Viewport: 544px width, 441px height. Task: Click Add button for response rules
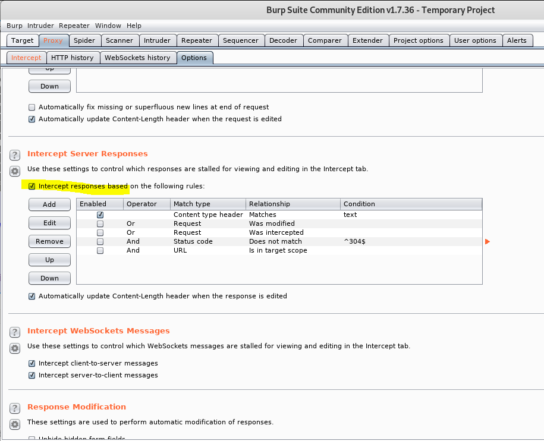(x=49, y=204)
